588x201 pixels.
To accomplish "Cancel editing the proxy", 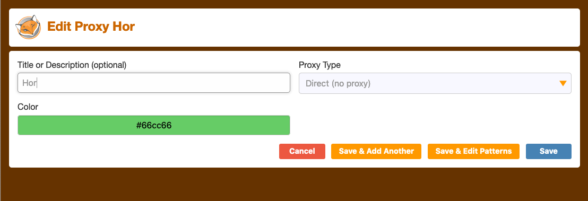I will (302, 151).
